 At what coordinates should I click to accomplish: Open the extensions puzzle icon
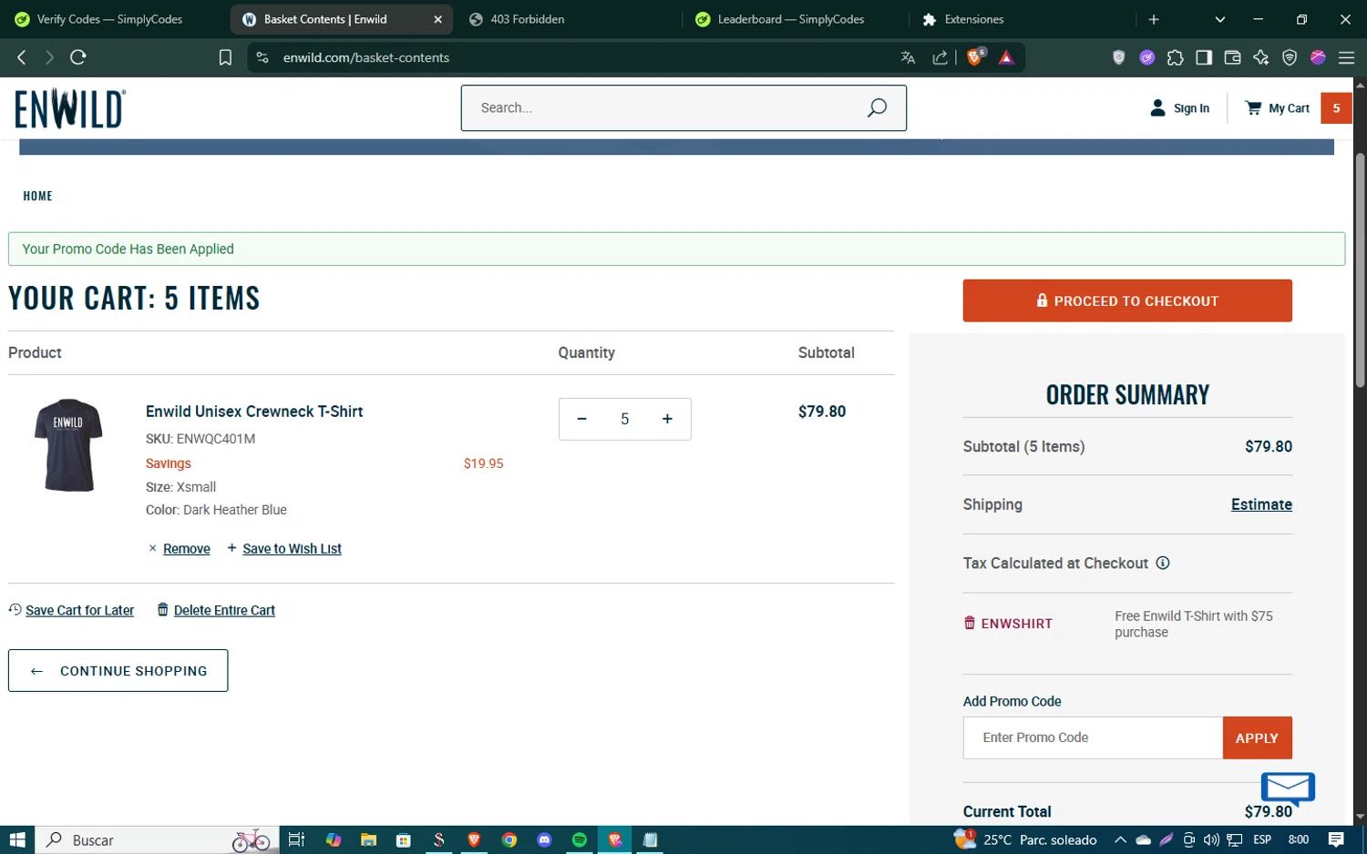click(x=1176, y=57)
